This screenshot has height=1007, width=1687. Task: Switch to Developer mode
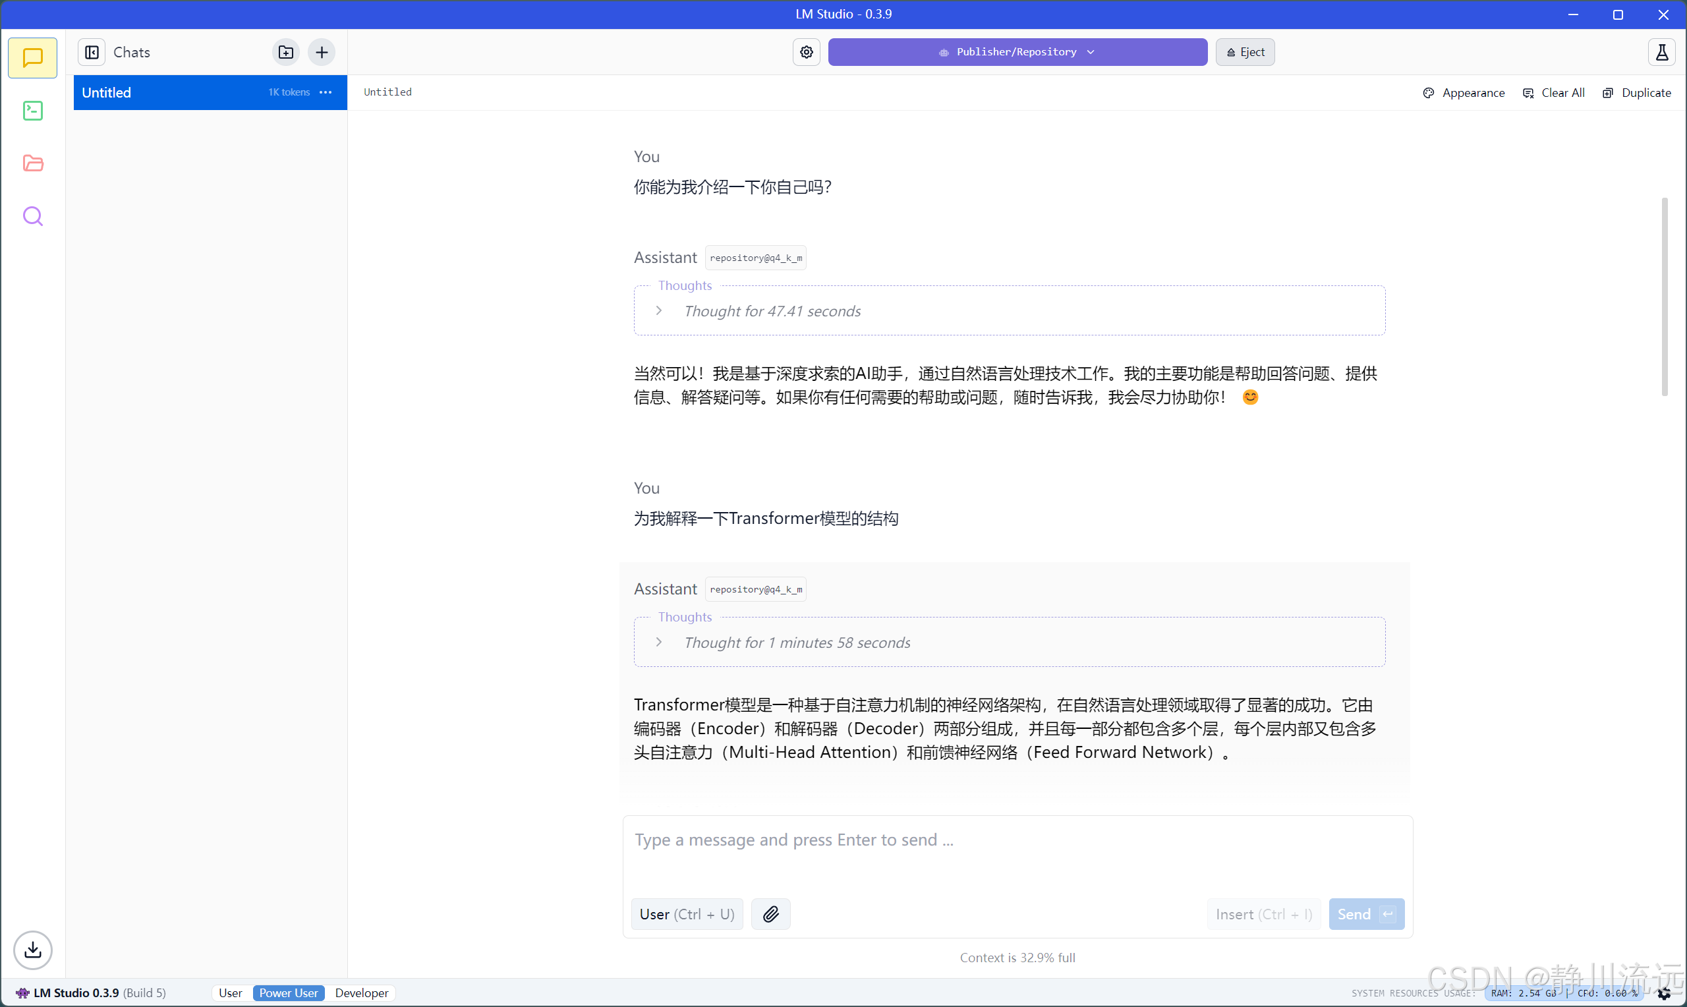pos(362,993)
